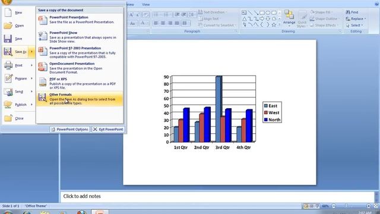Viewport: 380px width, 214px height.
Task: Click Fit slide to window icon
Action: 376,206
